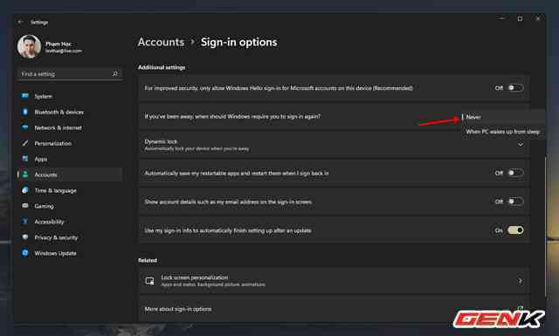The image size is (559, 336).
Task: Turn off use sign-in info after update
Action: pyautogui.click(x=515, y=230)
